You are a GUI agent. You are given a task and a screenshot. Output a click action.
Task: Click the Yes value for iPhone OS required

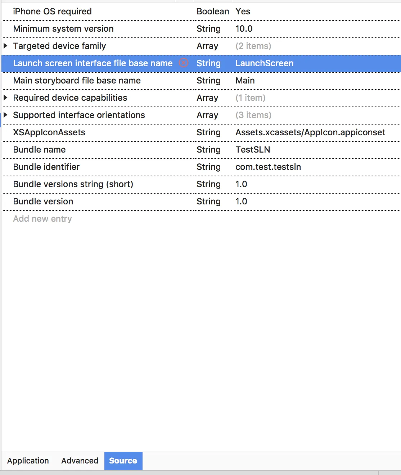pos(243,12)
